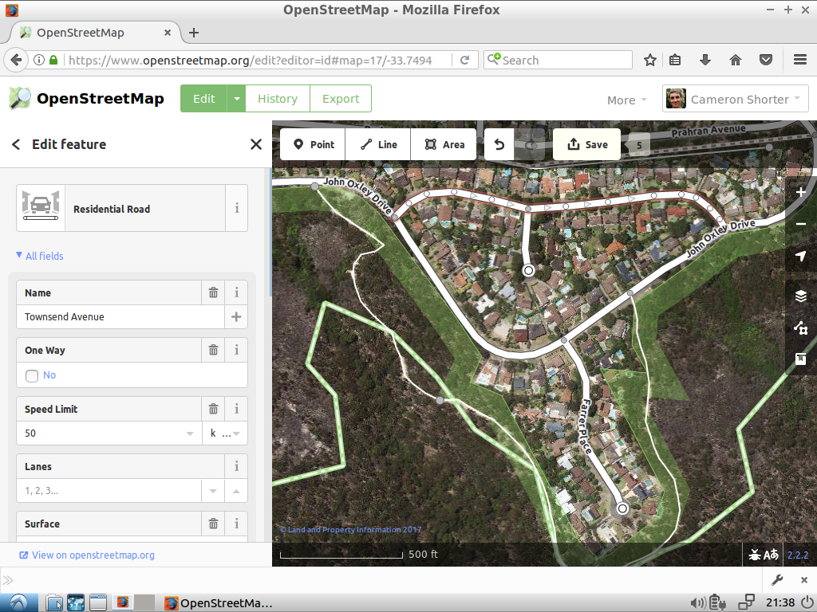Show info for the Lanes field
This screenshot has width=817, height=612.
point(236,466)
